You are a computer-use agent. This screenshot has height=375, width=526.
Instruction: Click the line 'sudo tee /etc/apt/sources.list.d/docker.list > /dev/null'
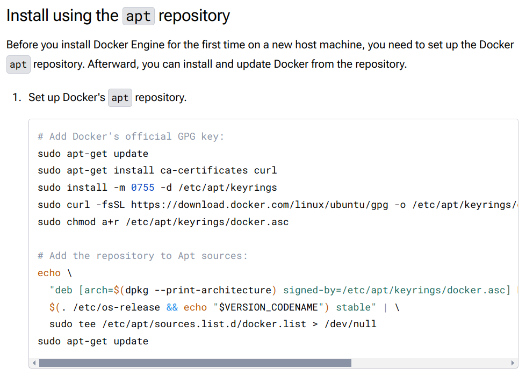213,324
